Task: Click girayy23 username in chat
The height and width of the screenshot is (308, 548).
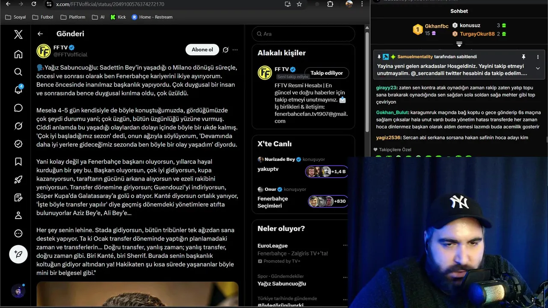Action: point(386,87)
